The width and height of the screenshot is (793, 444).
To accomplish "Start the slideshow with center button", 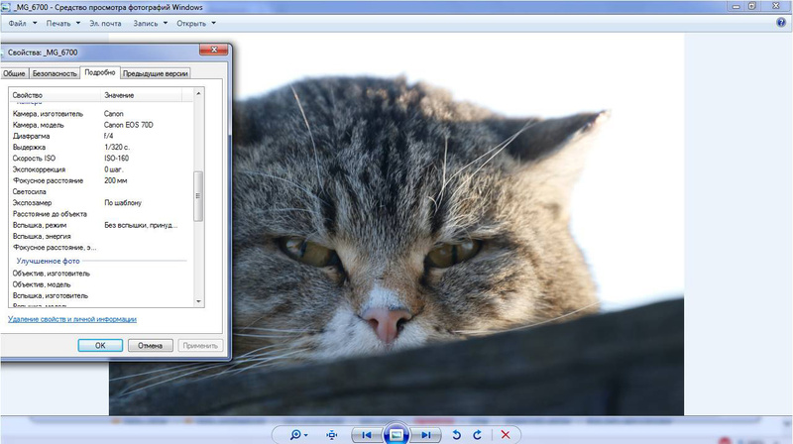I will 396,435.
